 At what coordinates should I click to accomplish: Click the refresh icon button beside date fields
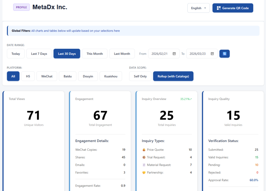tap(224, 54)
